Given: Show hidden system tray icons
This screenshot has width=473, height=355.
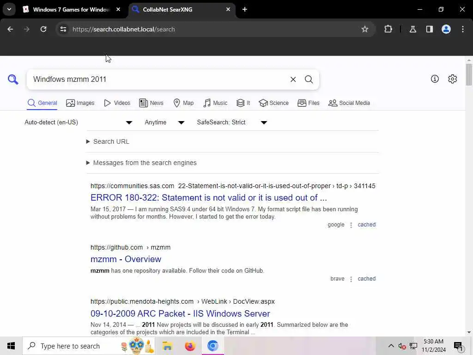Looking at the screenshot, I should 391,346.
